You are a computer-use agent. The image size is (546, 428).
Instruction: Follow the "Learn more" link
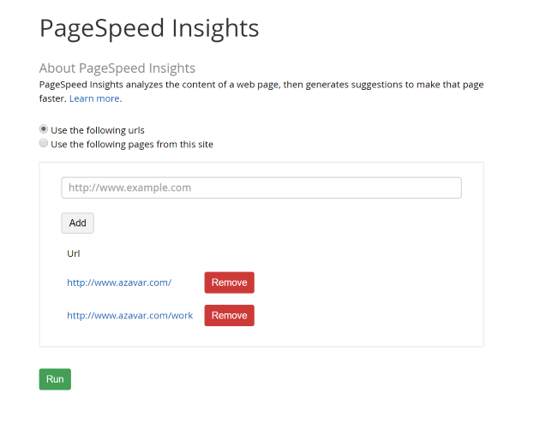(x=94, y=98)
